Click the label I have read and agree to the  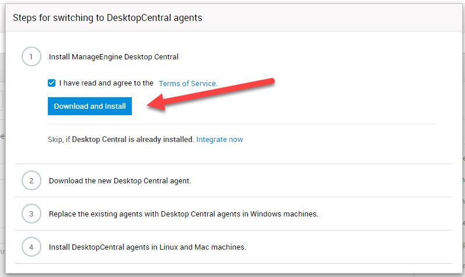pyautogui.click(x=106, y=83)
